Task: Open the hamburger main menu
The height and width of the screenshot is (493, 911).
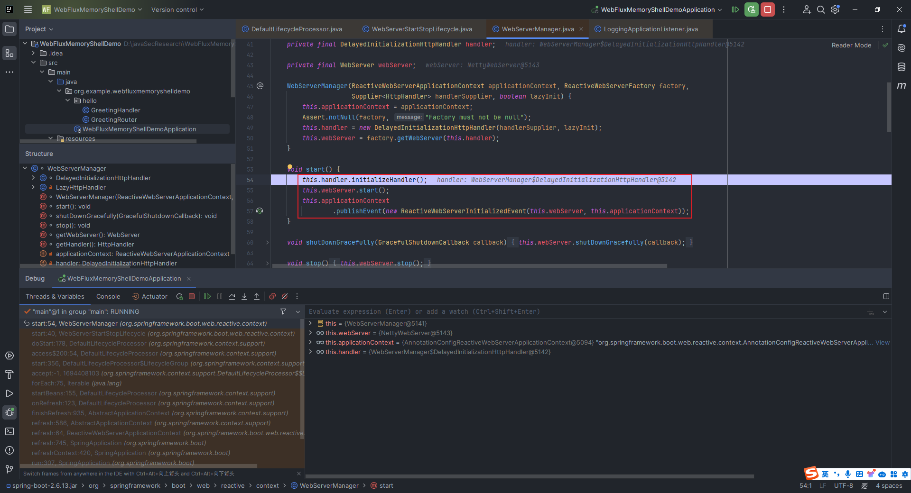Action: [28, 9]
